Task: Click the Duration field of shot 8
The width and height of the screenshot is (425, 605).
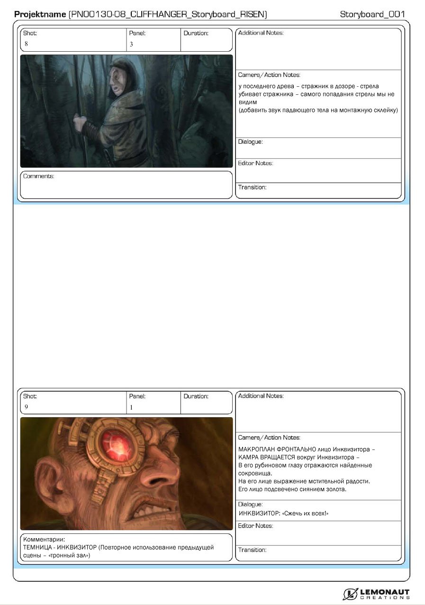Action: tap(207, 40)
